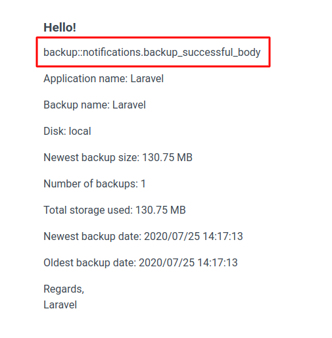The width and height of the screenshot is (332, 338).
Task: Click the Newest backup size line
Action: [x=118, y=157]
